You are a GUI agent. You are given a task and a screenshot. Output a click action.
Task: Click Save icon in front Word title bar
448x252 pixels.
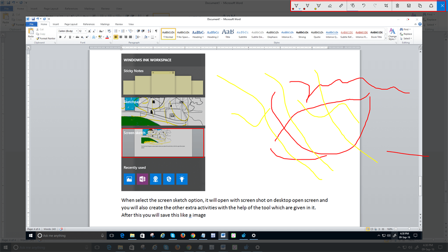tap(33, 19)
